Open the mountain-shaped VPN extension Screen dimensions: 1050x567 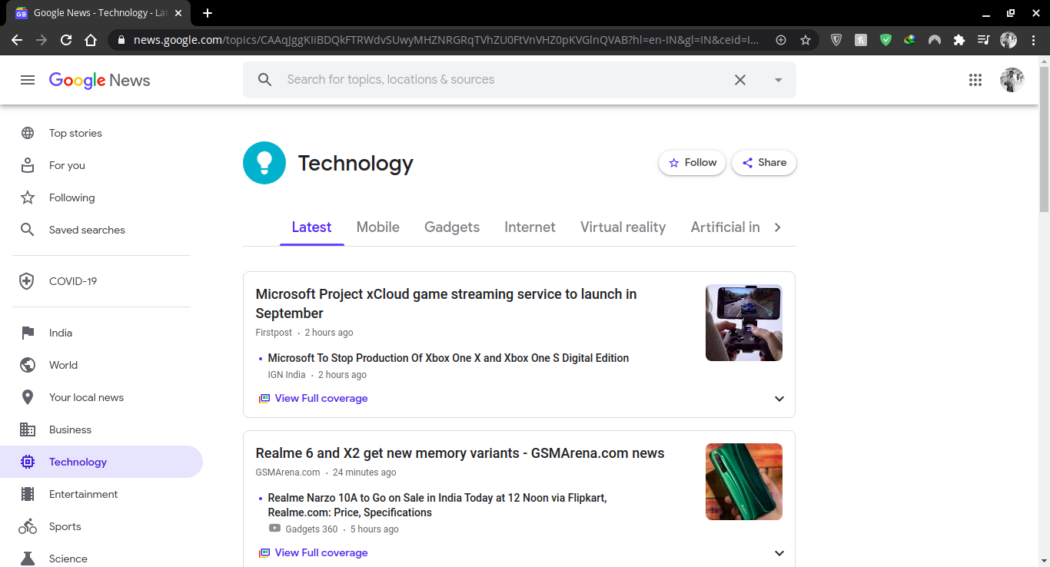pos(935,40)
